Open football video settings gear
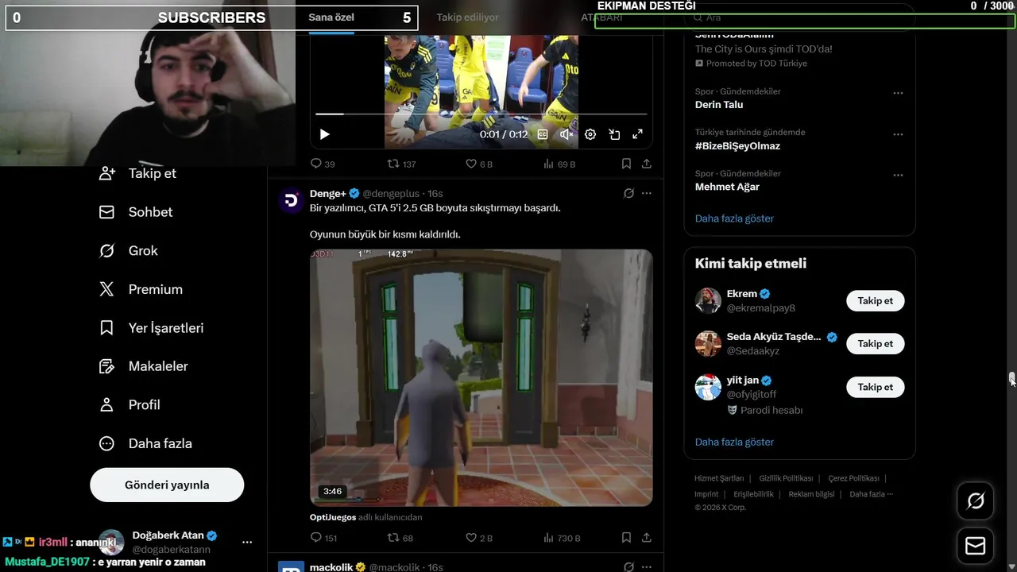The image size is (1017, 572). pyautogui.click(x=590, y=134)
